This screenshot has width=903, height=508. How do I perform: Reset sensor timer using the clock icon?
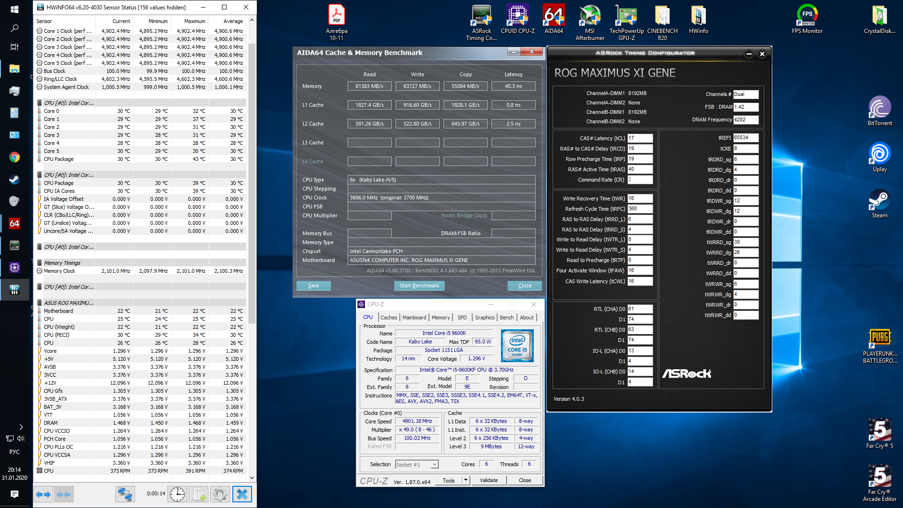[x=177, y=494]
